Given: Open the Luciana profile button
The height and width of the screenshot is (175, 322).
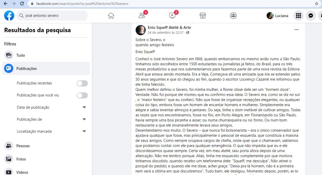Looking at the screenshot, I should (x=277, y=16).
